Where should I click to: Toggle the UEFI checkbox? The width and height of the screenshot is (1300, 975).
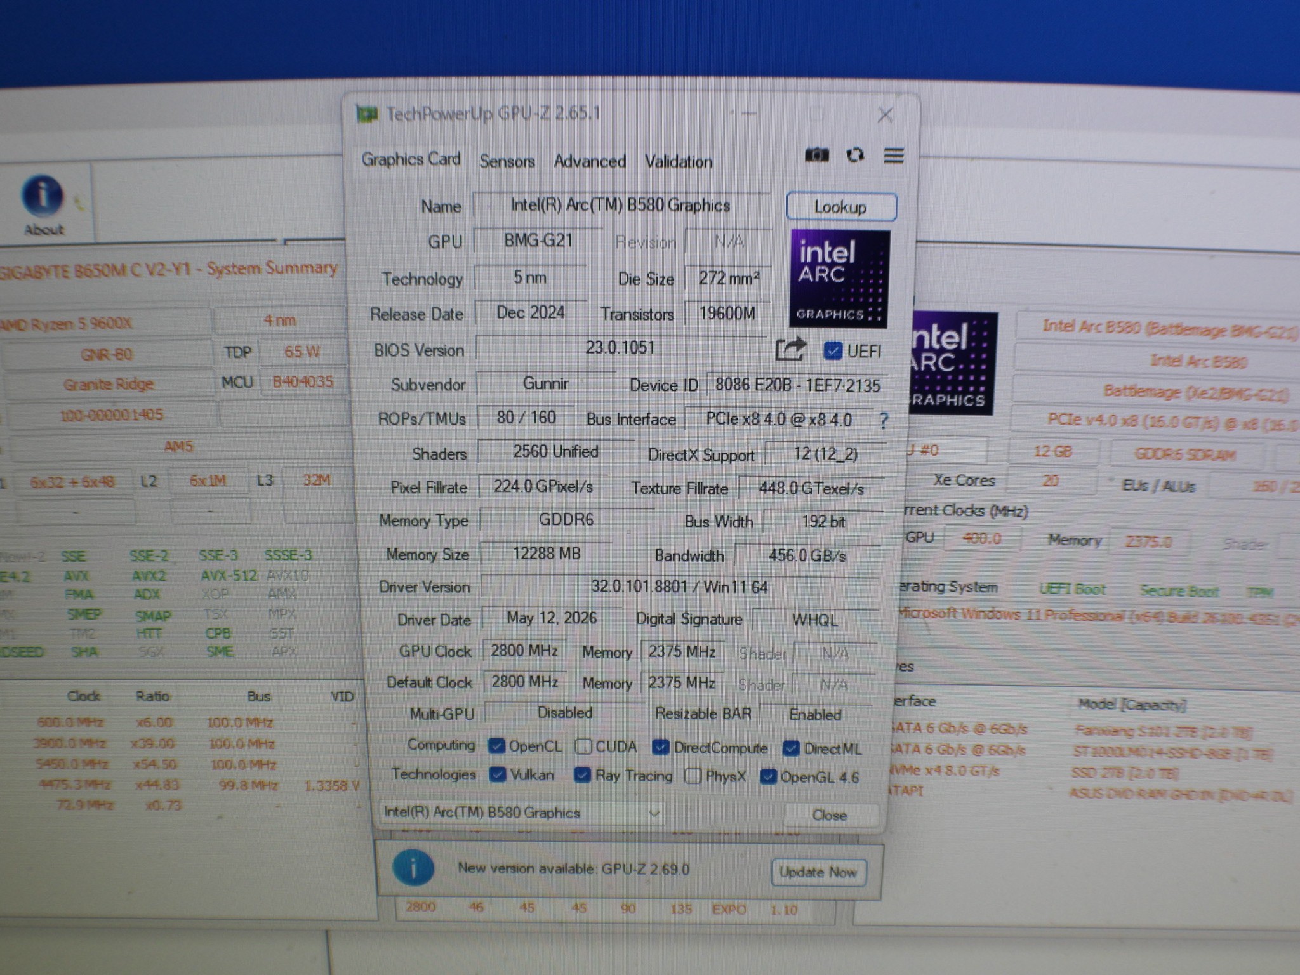click(832, 350)
